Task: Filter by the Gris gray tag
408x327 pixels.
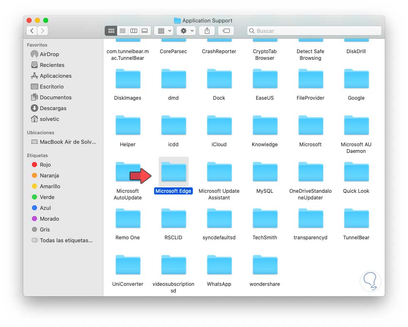Action: tap(41, 229)
